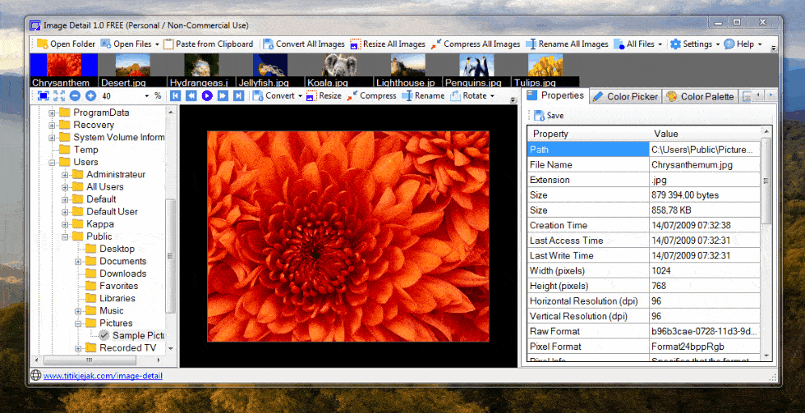805x413 pixels.
Task: Expand the Administrateur folder
Action: tap(65, 174)
